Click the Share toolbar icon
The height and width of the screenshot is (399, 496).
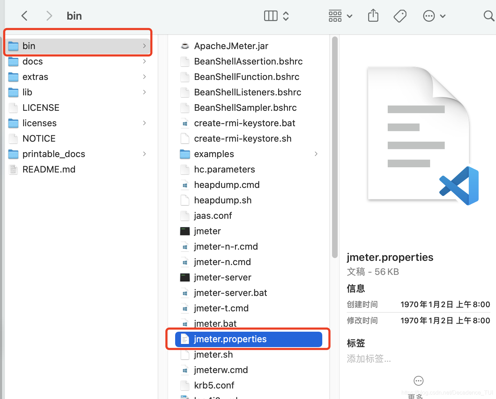[x=373, y=16]
